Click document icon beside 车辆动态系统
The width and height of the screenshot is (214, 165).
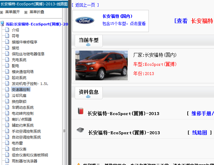click(x=7, y=107)
